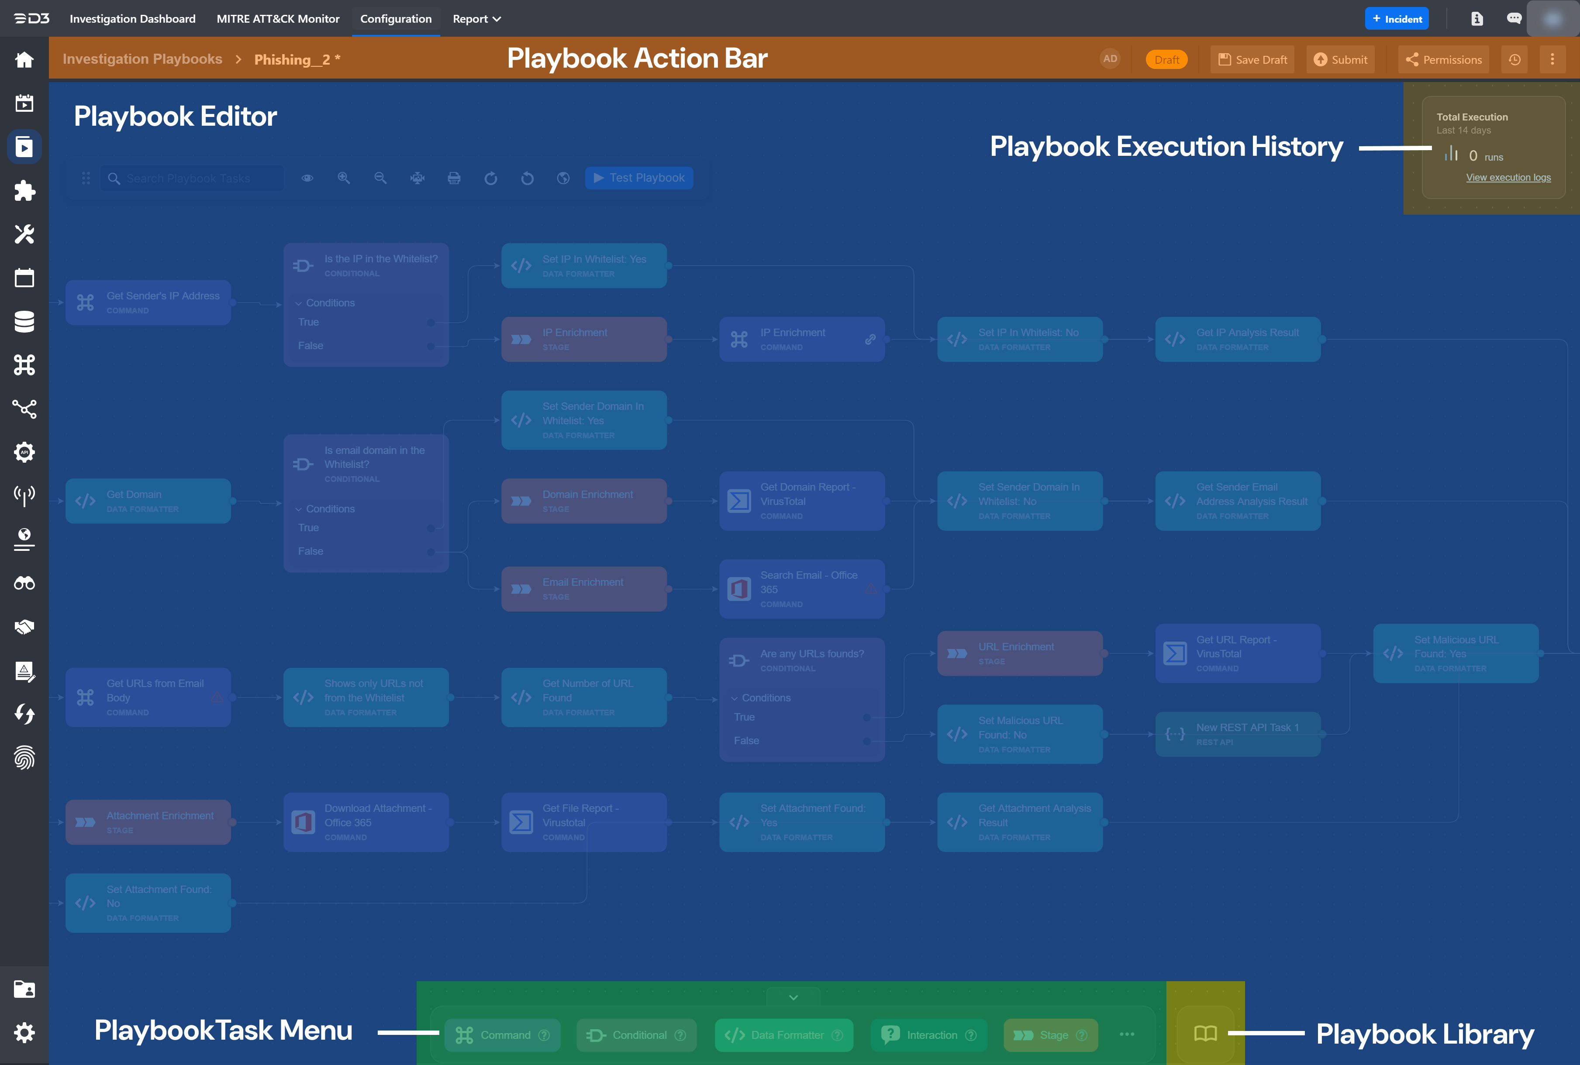Viewport: 1580px width, 1065px height.
Task: Click the puzzle piece integrations icon
Action: pos(24,191)
